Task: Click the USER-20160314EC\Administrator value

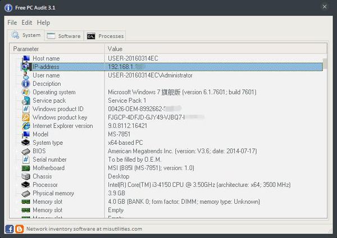Action: pyautogui.click(x=150, y=75)
